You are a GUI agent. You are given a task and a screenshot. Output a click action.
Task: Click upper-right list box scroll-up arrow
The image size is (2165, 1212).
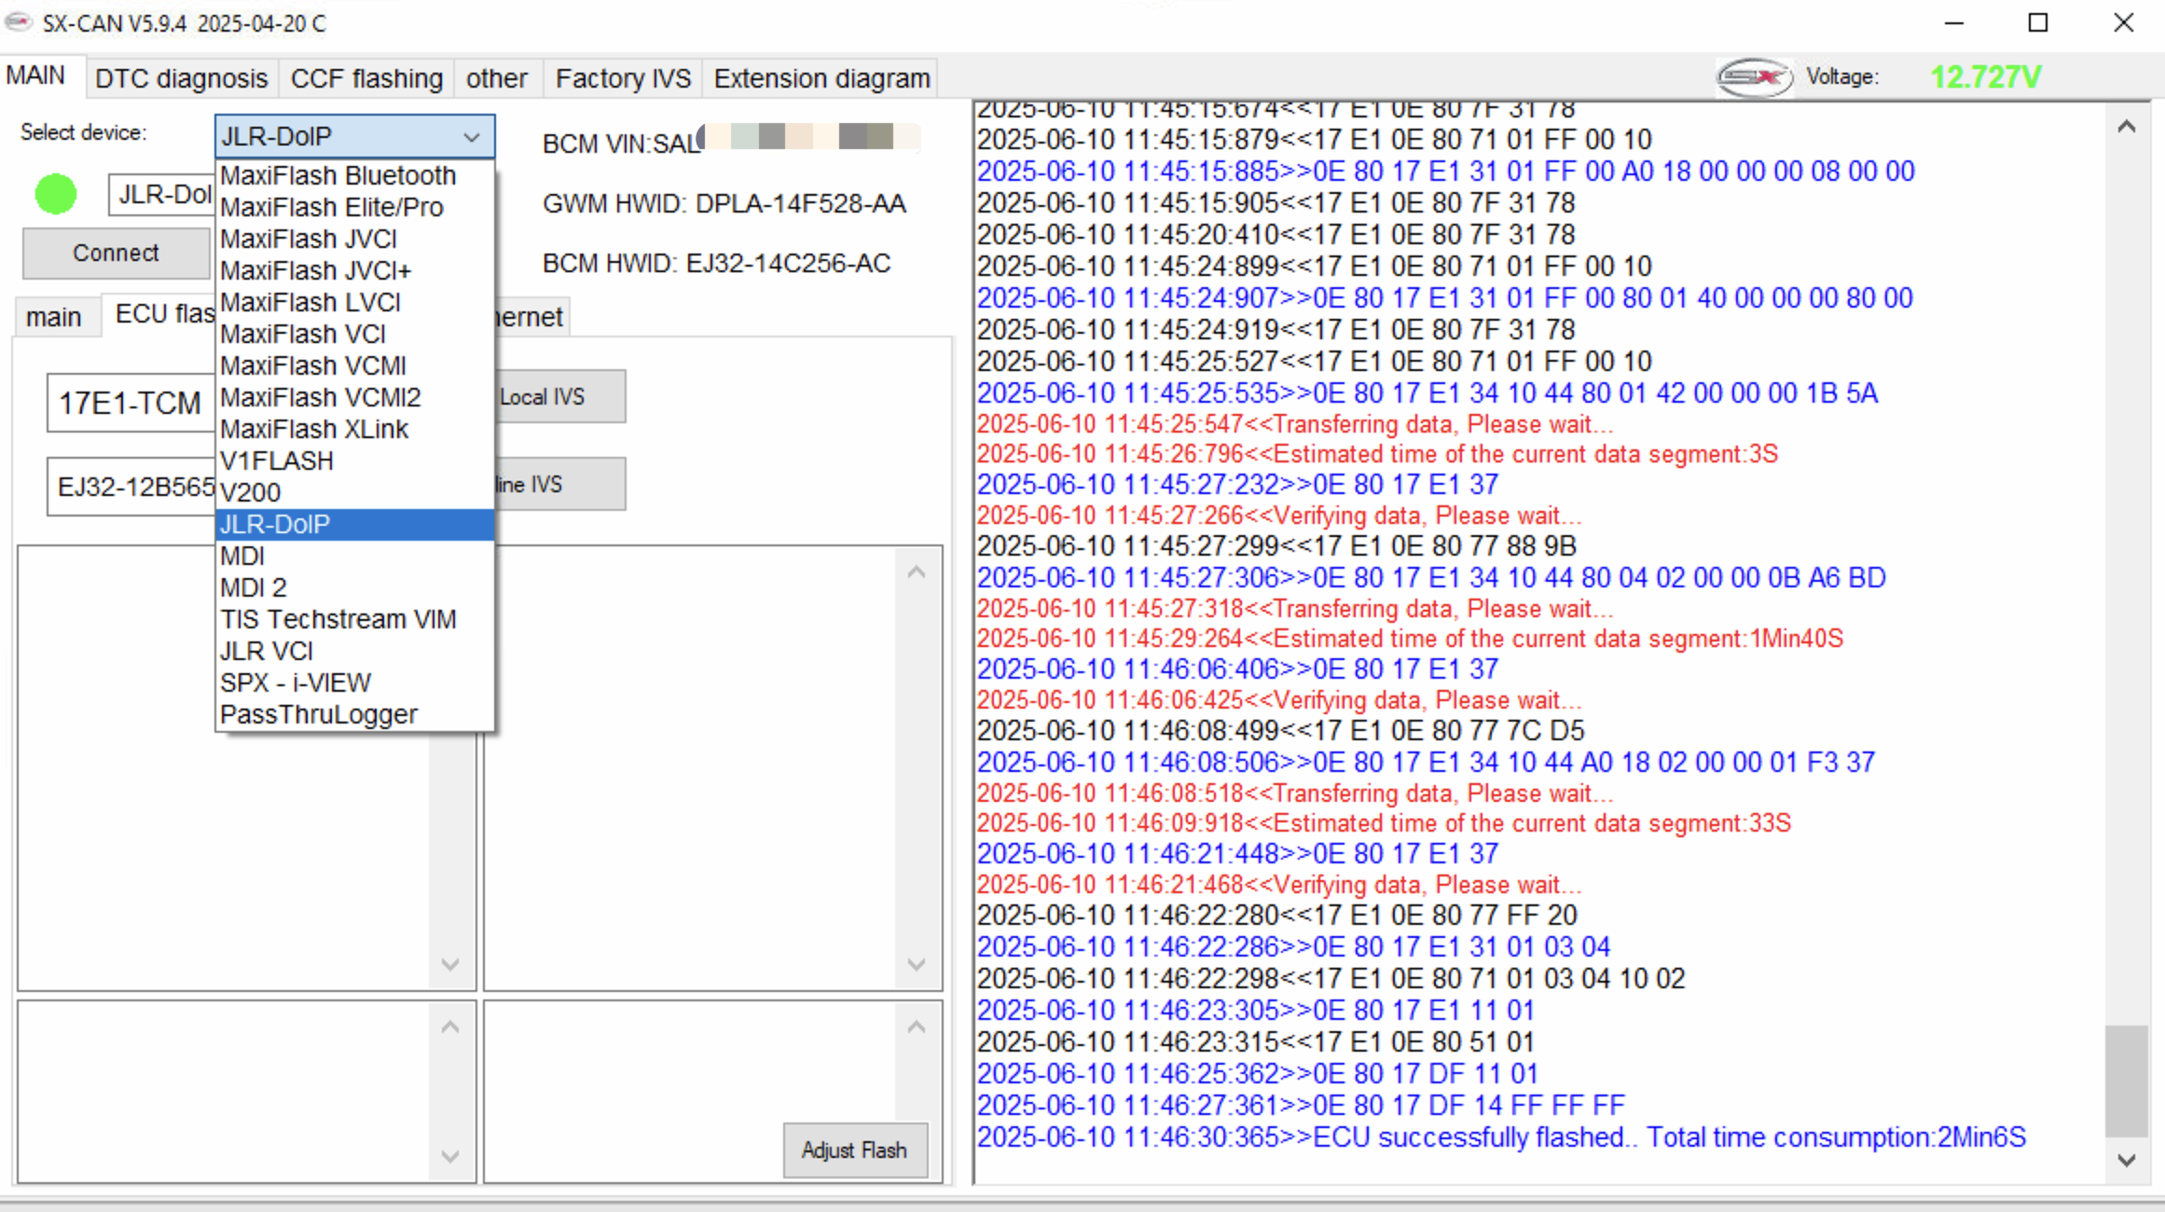click(917, 572)
